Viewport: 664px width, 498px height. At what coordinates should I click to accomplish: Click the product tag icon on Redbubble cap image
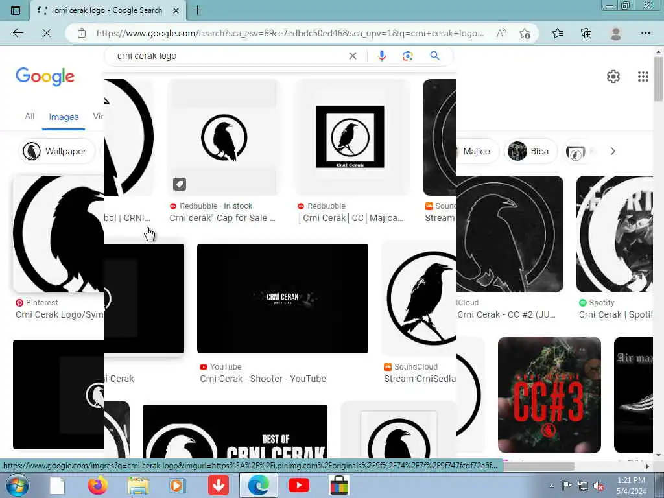180,184
